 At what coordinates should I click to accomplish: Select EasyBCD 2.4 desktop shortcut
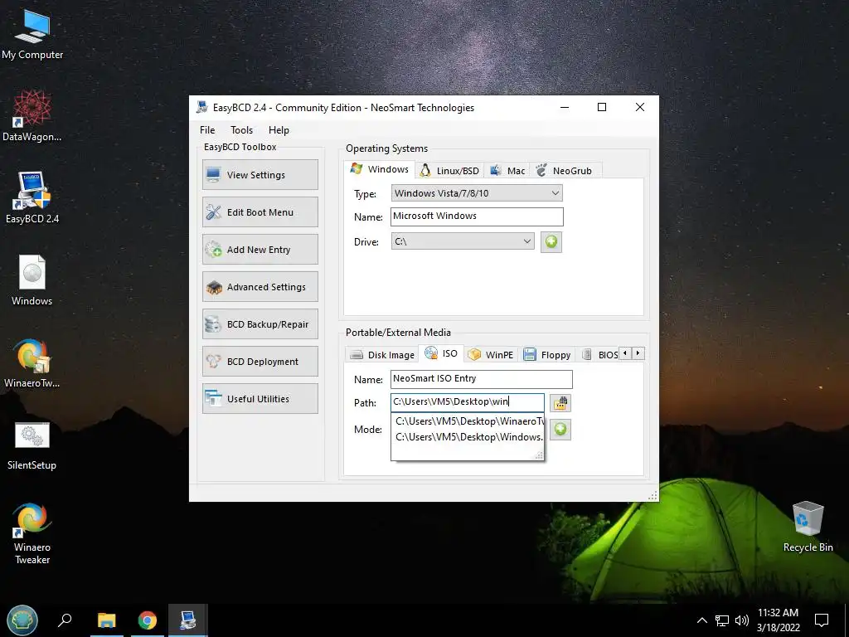[x=32, y=197]
